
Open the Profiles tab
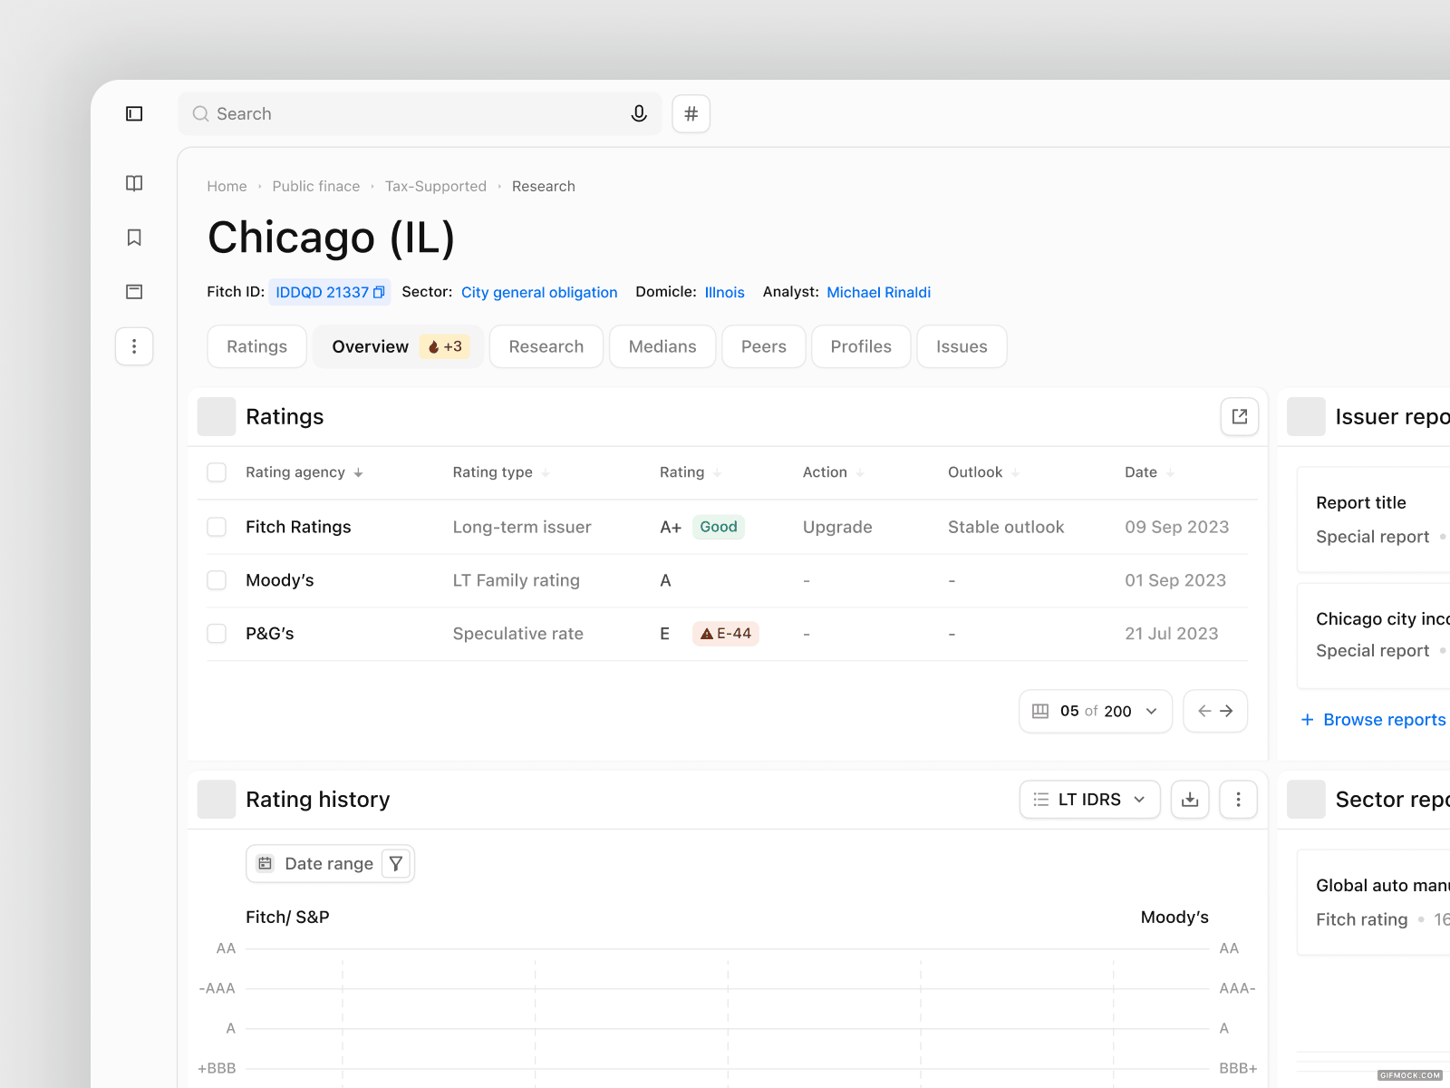pyautogui.click(x=861, y=346)
